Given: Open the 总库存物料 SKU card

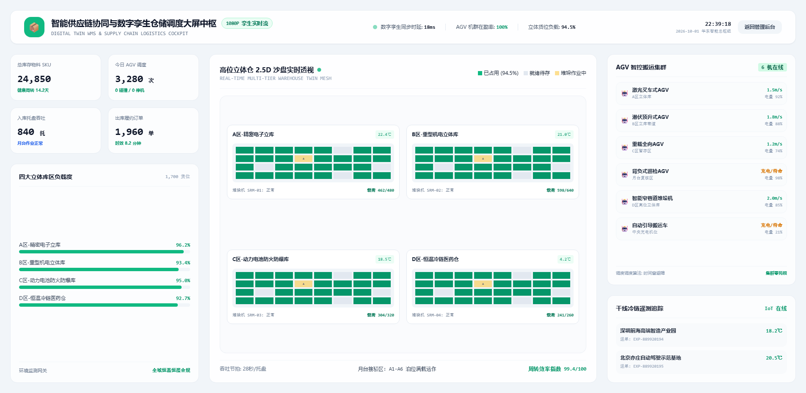Looking at the screenshot, I should [56, 77].
